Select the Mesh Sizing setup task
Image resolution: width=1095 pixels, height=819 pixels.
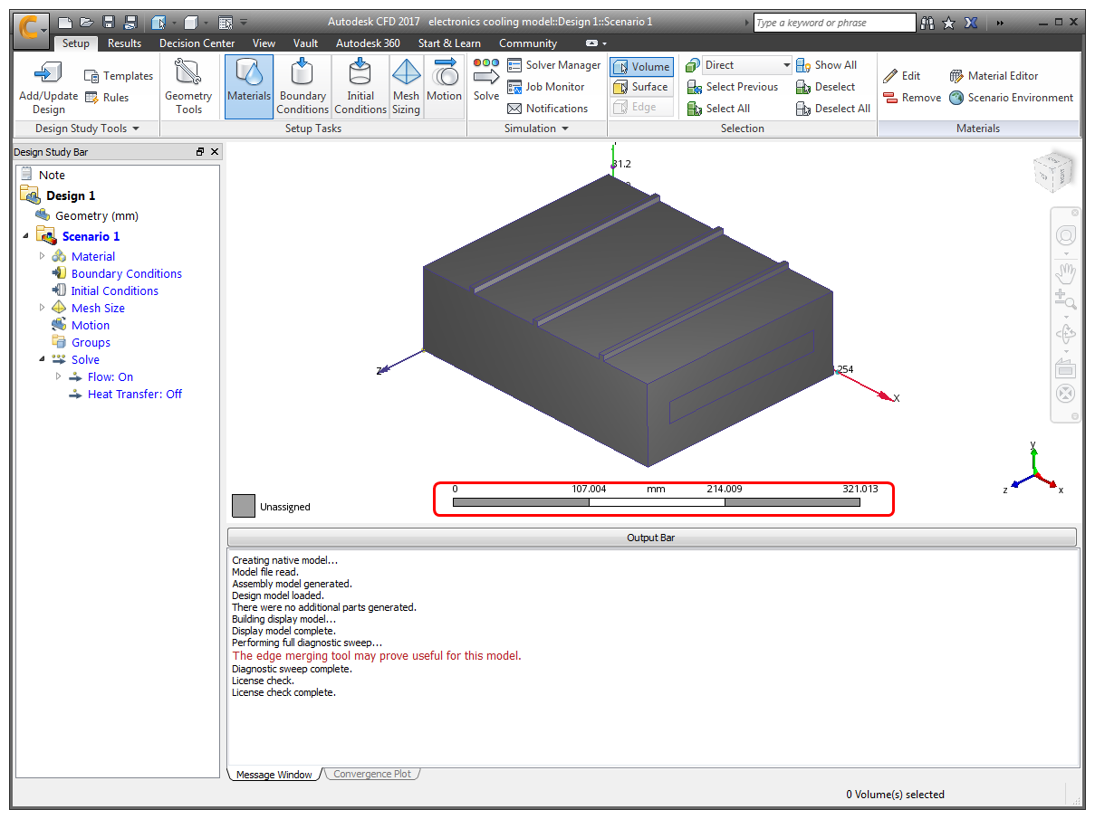406,87
